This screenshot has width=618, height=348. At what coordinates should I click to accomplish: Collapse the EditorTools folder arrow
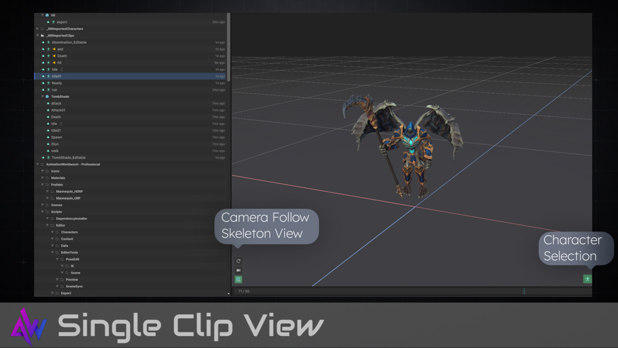click(51, 252)
